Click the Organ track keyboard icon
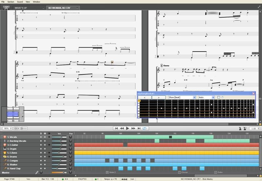 5,149
